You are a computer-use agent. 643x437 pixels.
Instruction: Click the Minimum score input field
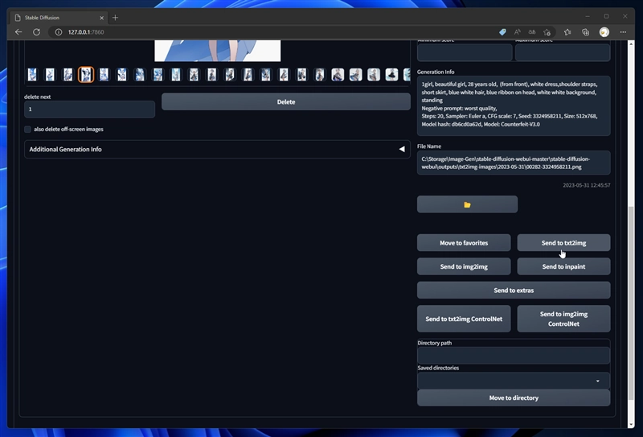pyautogui.click(x=465, y=52)
